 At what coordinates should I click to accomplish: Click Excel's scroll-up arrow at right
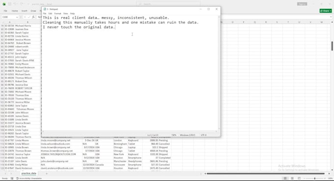click(332, 22)
